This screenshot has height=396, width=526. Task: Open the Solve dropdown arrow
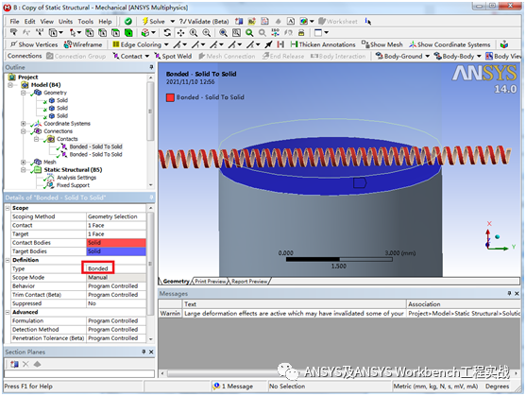(x=173, y=22)
